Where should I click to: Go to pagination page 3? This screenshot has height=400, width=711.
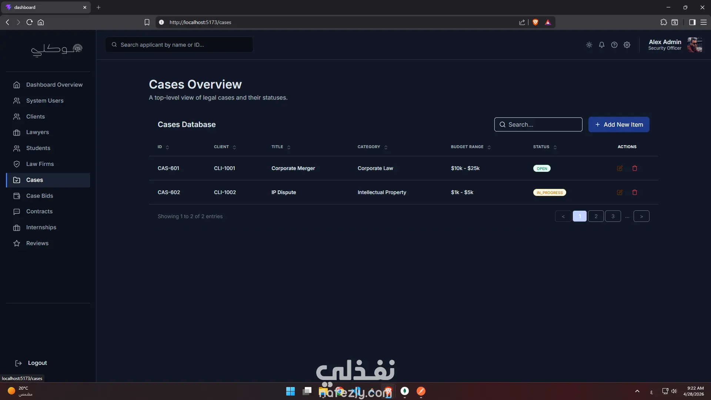[613, 216]
